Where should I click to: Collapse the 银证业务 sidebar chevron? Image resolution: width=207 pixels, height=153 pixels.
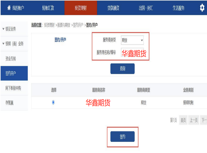(x=3, y=29)
